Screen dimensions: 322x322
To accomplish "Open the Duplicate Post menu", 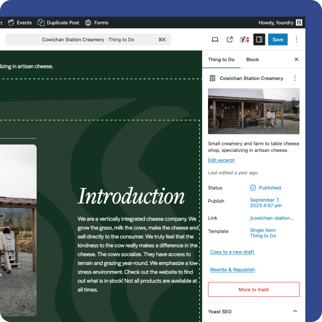I will tap(58, 23).
